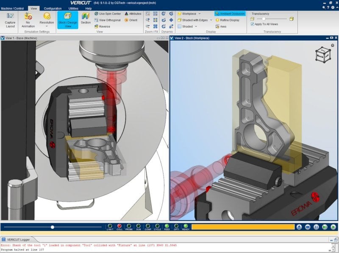Image resolution: width=339 pixels, height=253 pixels.
Task: Click the animation speed slider handle
Action: [52, 227]
